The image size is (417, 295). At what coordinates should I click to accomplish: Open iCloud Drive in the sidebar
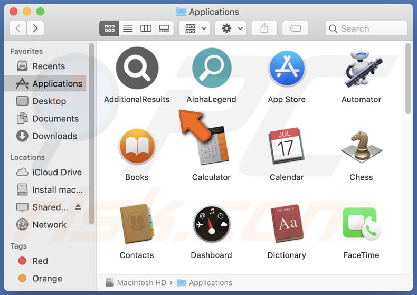point(45,172)
